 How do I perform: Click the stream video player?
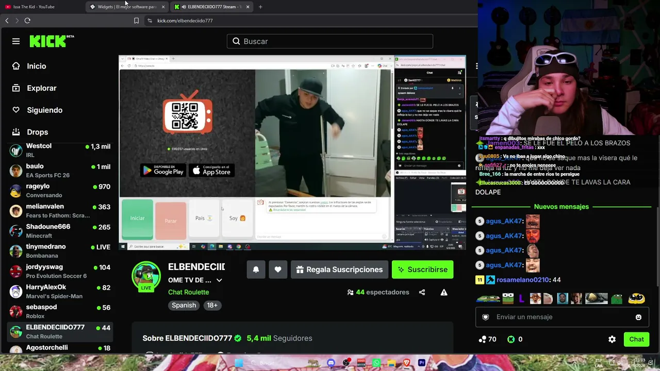point(292,153)
